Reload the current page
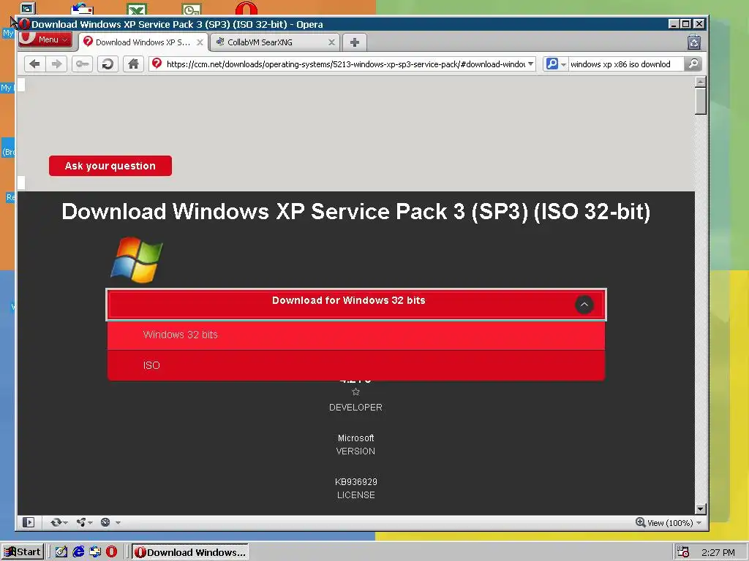The height and width of the screenshot is (561, 749). coord(108,64)
